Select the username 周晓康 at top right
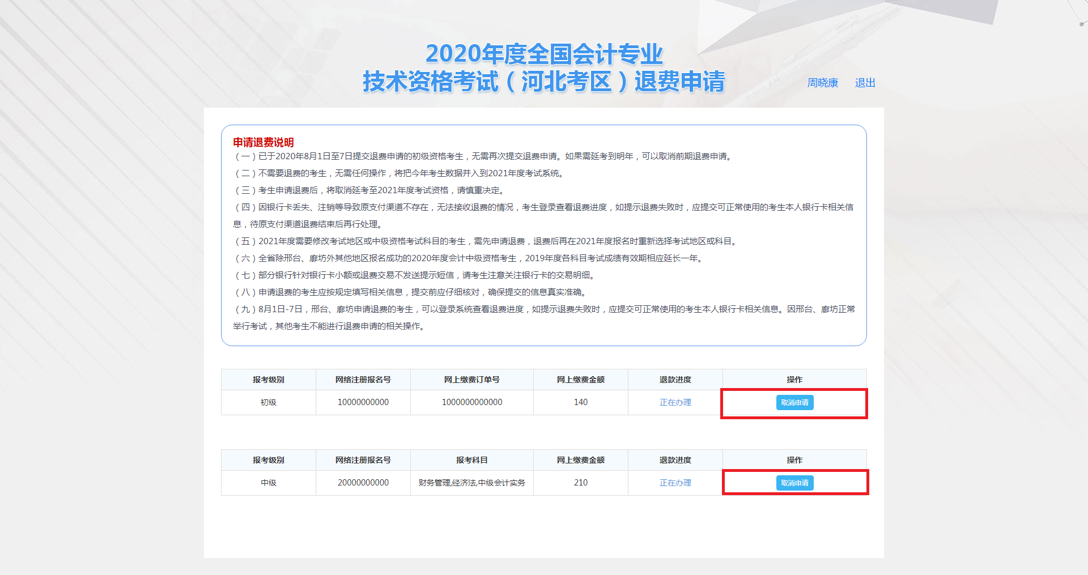Image resolution: width=1088 pixels, height=575 pixels. pyautogui.click(x=823, y=83)
